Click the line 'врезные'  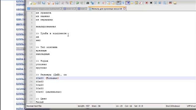point(41,51)
